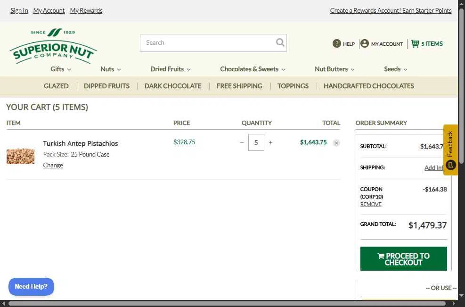Click the scroll down arrow

coord(461,296)
